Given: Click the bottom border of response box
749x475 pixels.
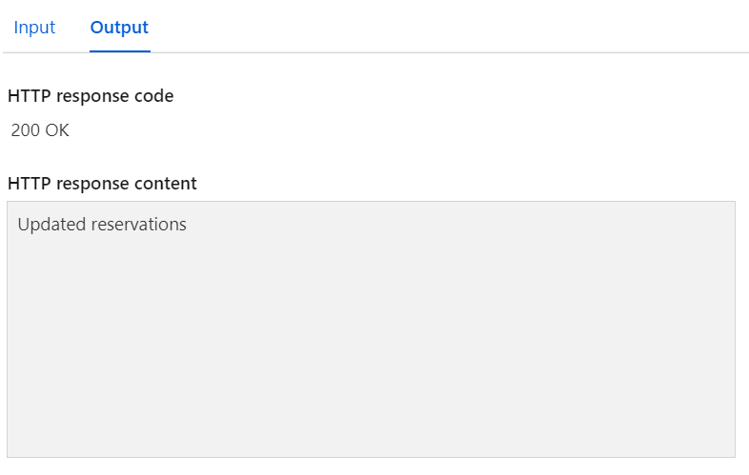Looking at the screenshot, I should click(x=371, y=457).
